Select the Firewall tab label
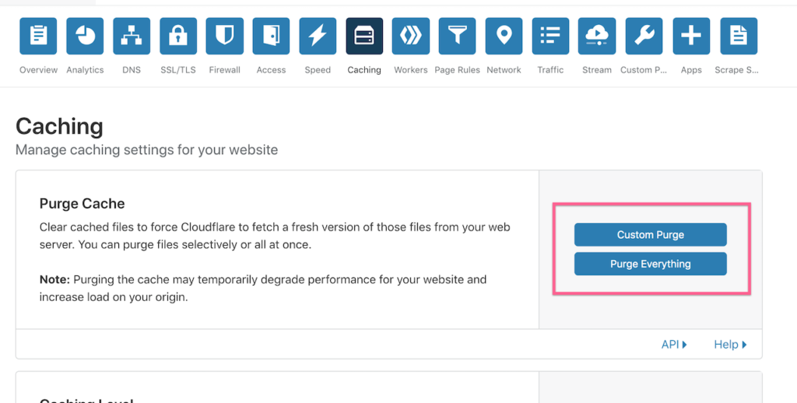 coord(225,70)
